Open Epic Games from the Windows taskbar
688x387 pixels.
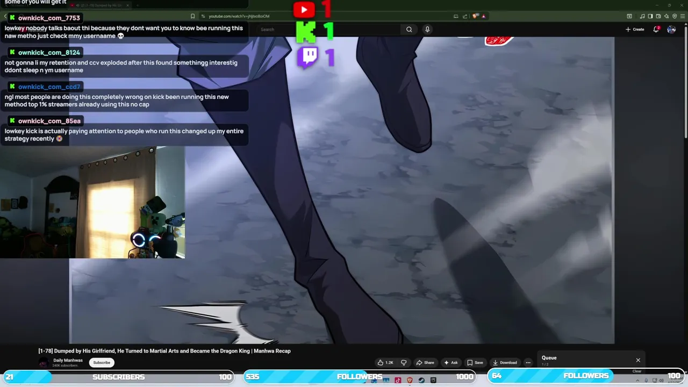click(433, 381)
